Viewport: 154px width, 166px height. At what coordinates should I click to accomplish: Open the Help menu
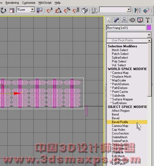[x=57, y=3]
